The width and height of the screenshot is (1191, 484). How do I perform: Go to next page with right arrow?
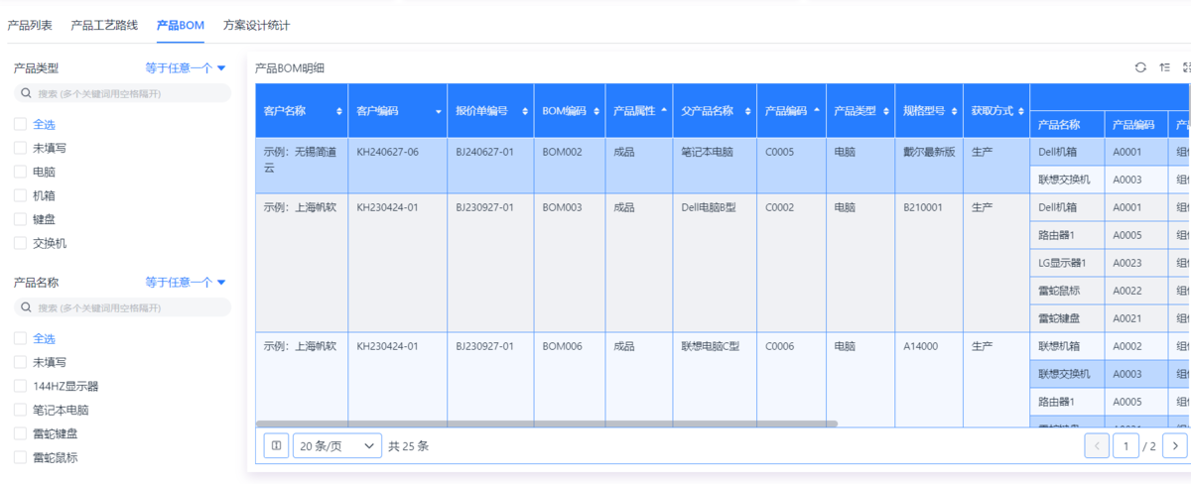tap(1174, 446)
